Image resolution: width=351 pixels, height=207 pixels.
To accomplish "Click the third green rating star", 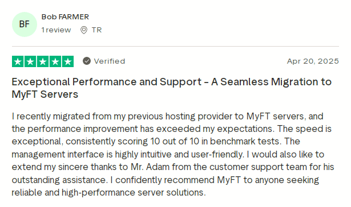I will pyautogui.click(x=43, y=61).
